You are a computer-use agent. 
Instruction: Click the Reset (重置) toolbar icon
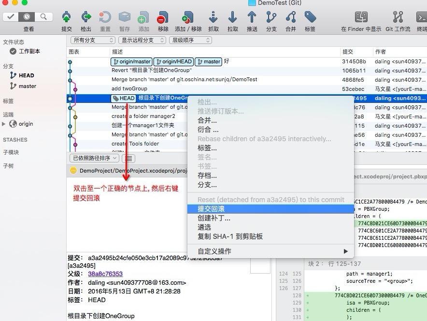point(105,17)
